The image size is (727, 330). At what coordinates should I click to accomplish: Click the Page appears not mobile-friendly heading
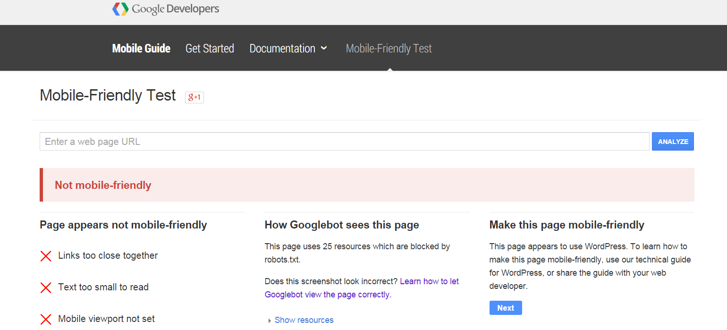pyautogui.click(x=123, y=225)
